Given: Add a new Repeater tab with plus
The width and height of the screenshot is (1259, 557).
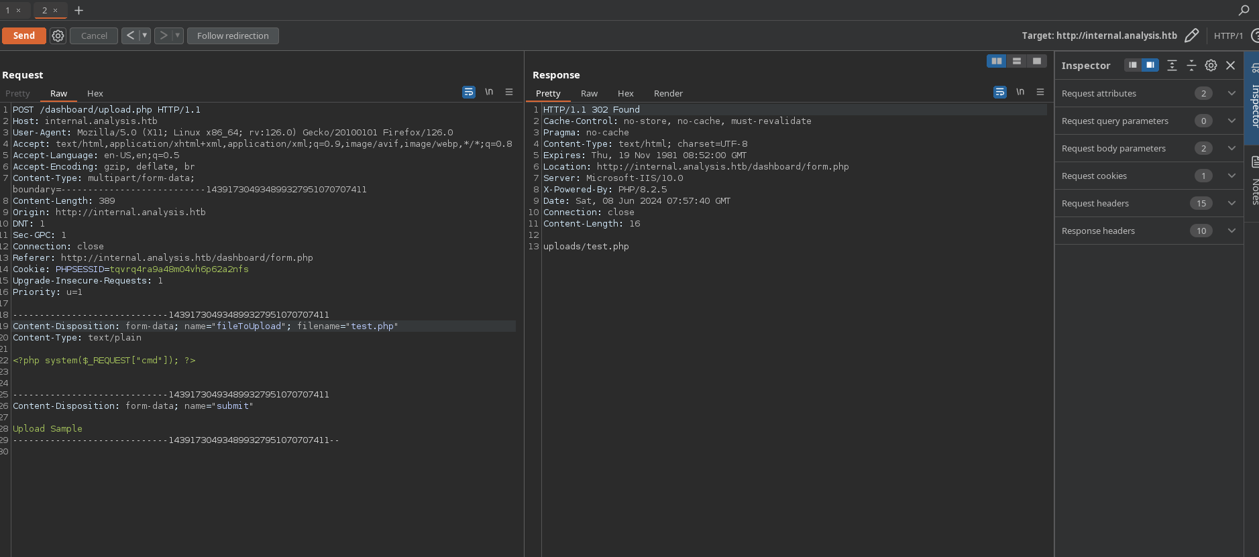Looking at the screenshot, I should pyautogui.click(x=78, y=10).
